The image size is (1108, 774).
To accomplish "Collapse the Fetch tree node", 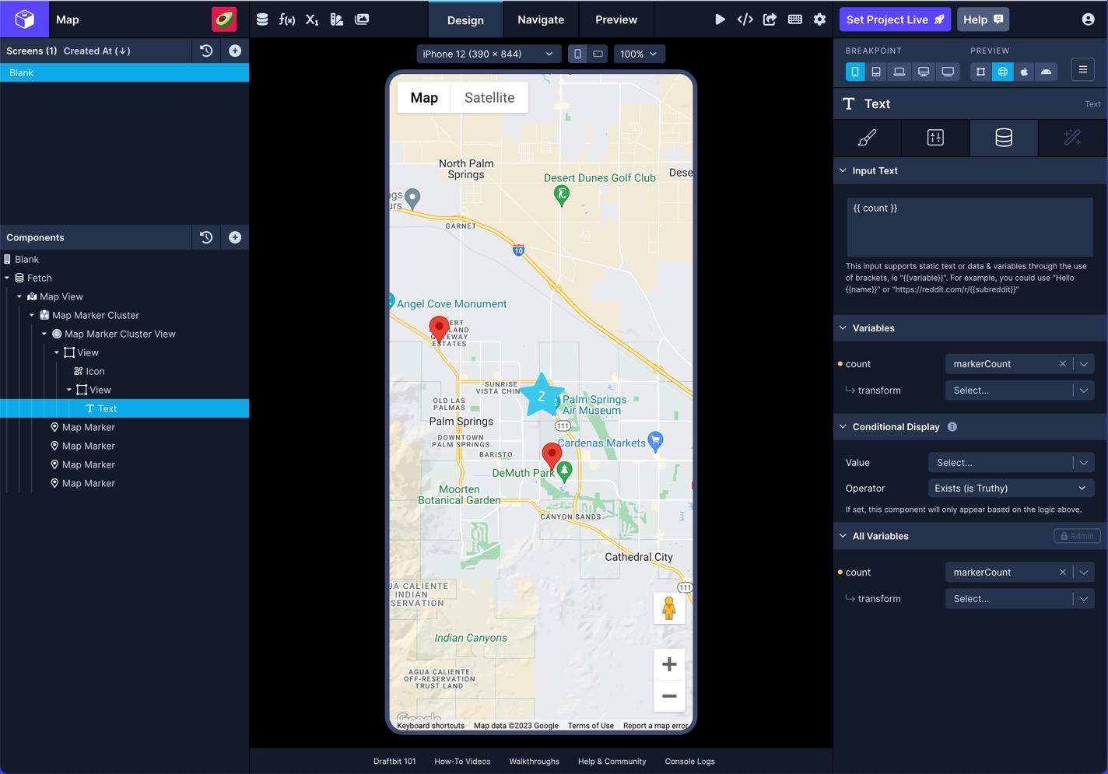I will pyautogui.click(x=7, y=278).
